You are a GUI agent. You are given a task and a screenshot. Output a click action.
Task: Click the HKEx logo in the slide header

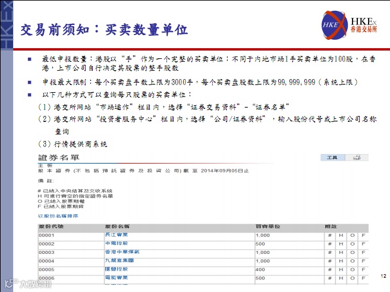349,25
